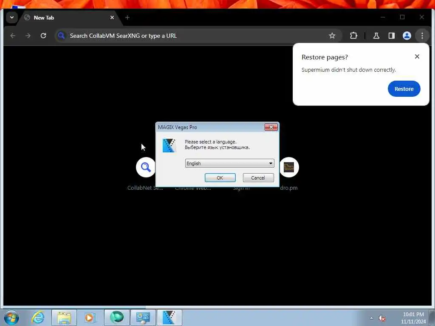Select the New Tab tab

pos(69,17)
